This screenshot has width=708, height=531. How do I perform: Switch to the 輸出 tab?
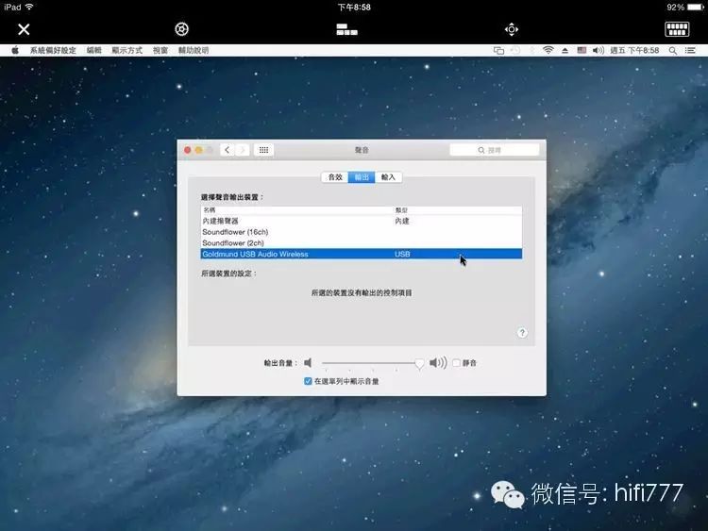click(x=362, y=177)
